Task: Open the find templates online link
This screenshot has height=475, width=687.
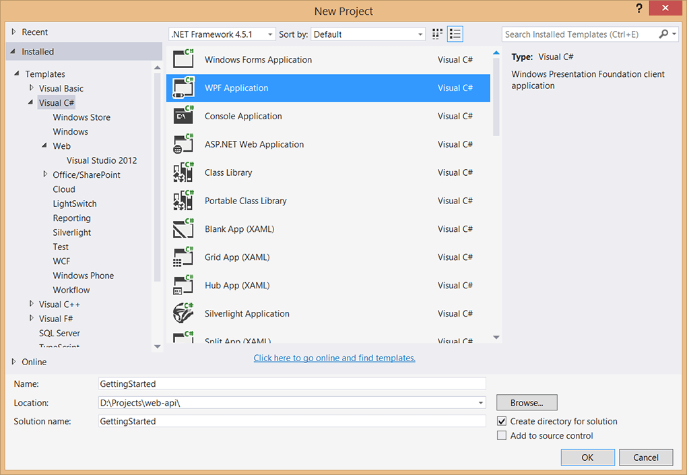Action: [x=334, y=358]
